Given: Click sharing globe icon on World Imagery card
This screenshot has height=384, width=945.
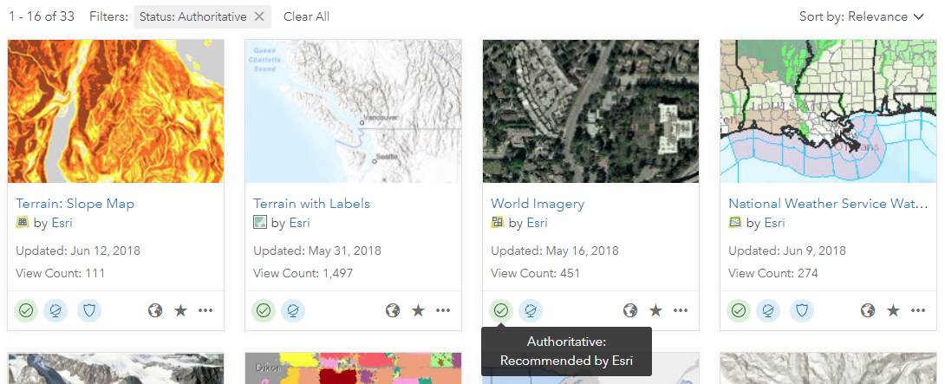Looking at the screenshot, I should point(630,309).
